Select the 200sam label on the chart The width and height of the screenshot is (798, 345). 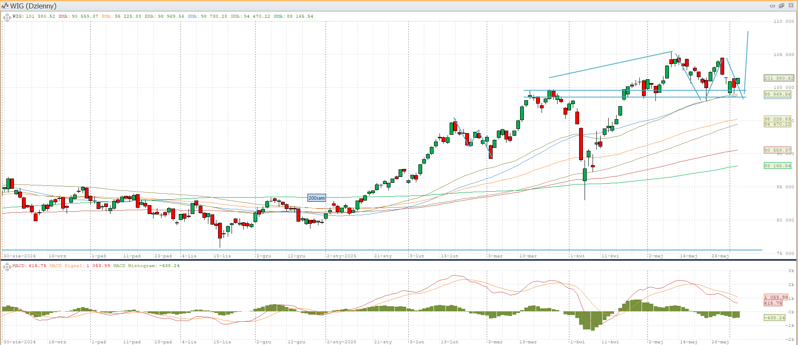(316, 198)
